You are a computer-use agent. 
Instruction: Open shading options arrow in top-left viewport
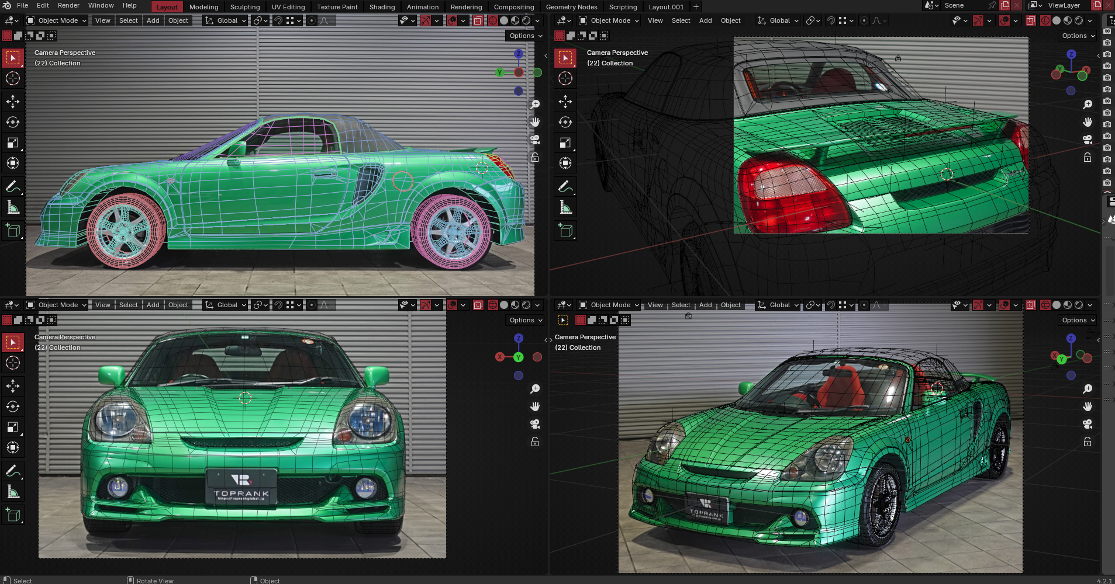pos(537,20)
